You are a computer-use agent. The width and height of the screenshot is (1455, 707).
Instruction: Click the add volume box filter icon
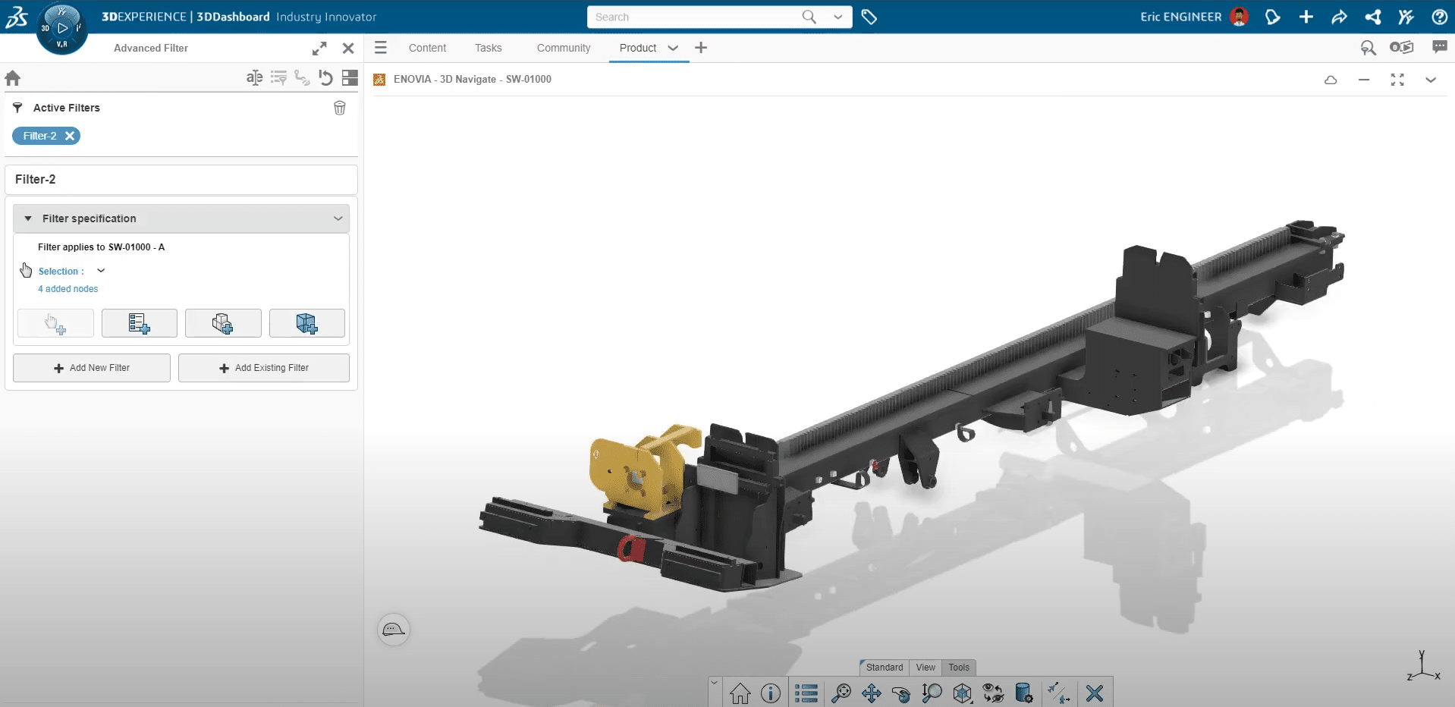306,323
